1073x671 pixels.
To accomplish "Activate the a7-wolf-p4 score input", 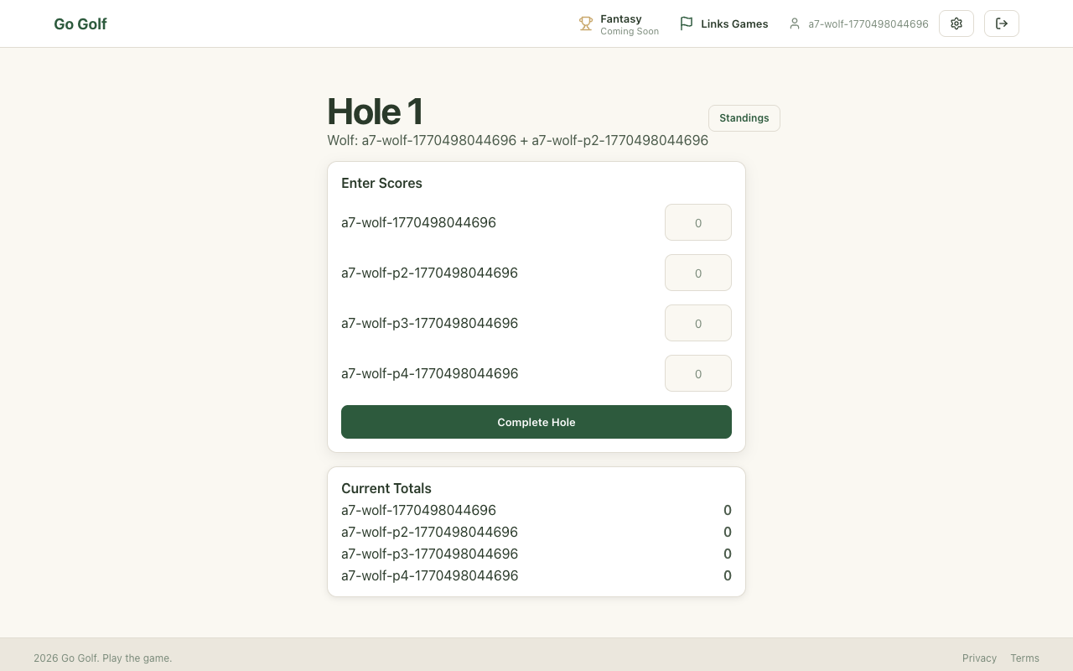I will tap(697, 374).
